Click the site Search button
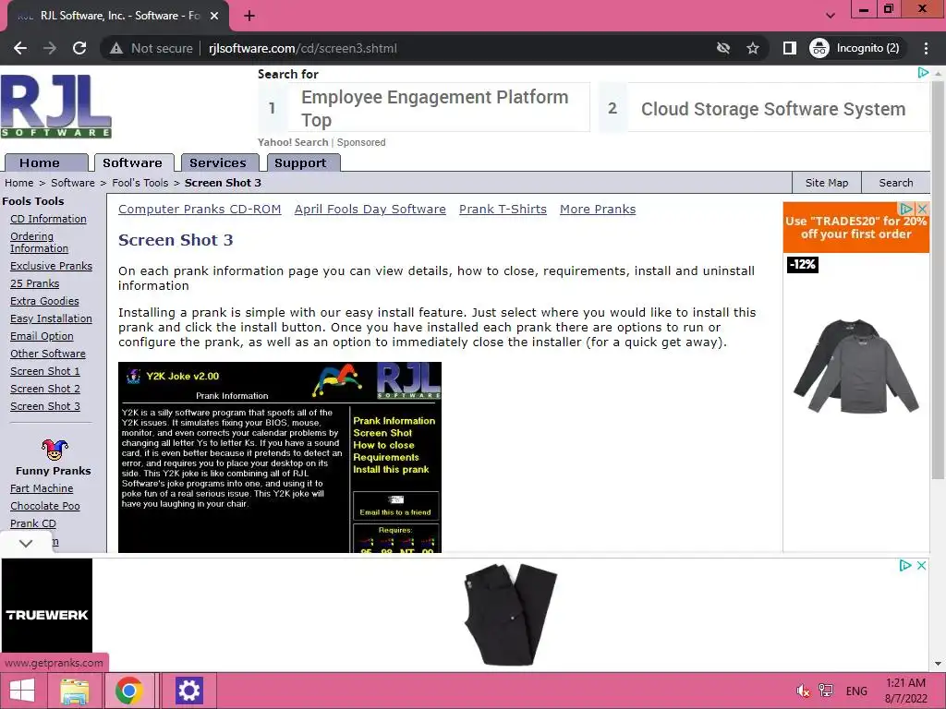The height and width of the screenshot is (709, 946). click(896, 183)
